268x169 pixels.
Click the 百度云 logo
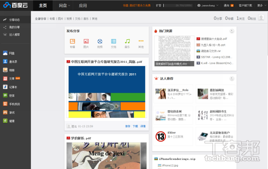click(x=15, y=5)
